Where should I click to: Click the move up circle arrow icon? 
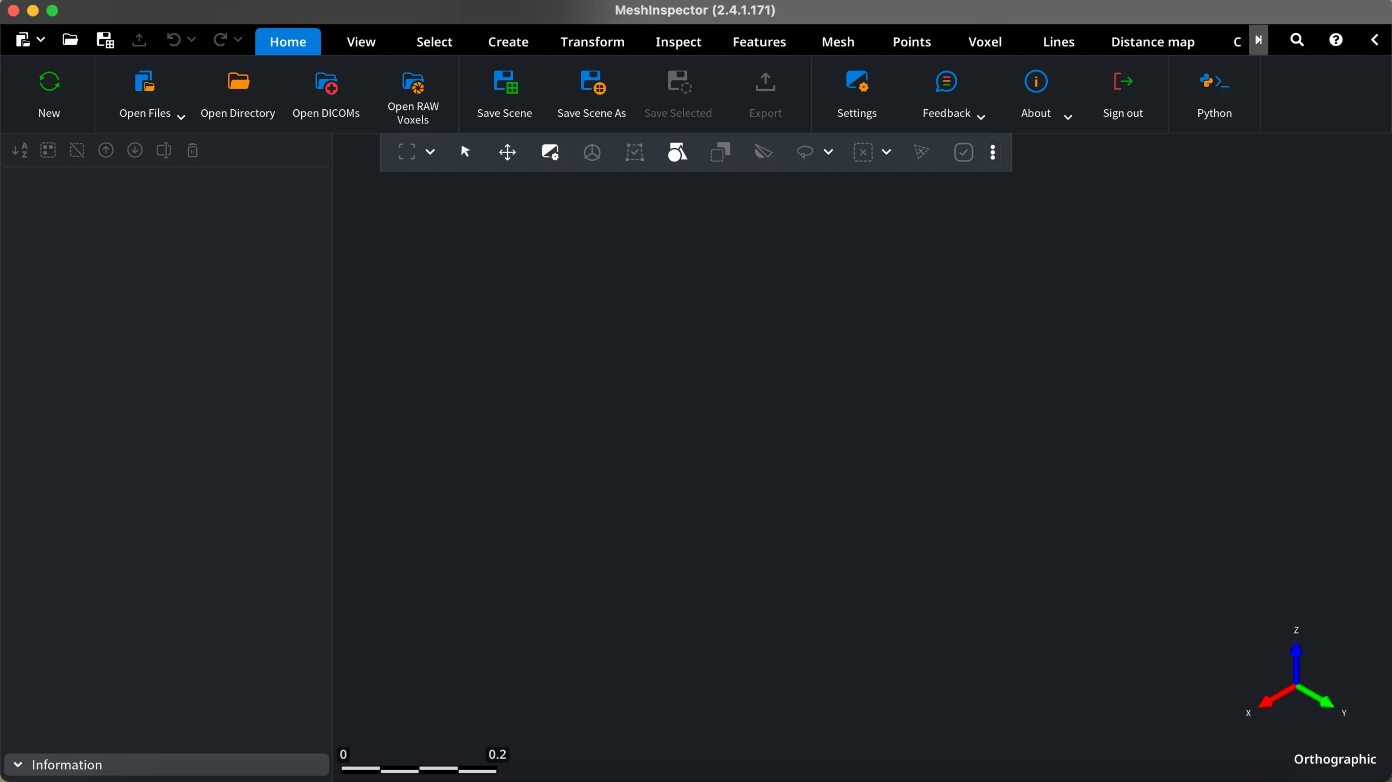(106, 150)
